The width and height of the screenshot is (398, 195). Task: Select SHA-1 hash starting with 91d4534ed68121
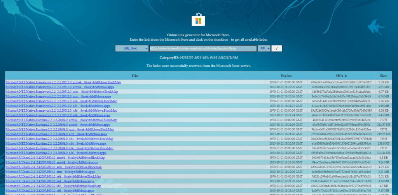[341, 181]
